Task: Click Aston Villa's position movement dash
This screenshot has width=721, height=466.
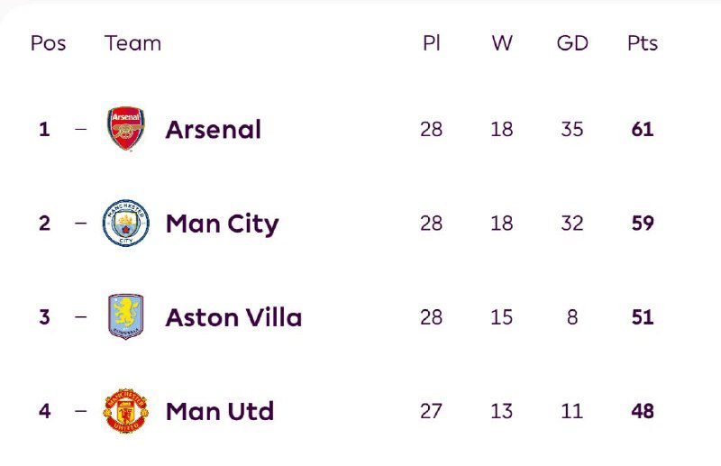Action: pos(81,317)
